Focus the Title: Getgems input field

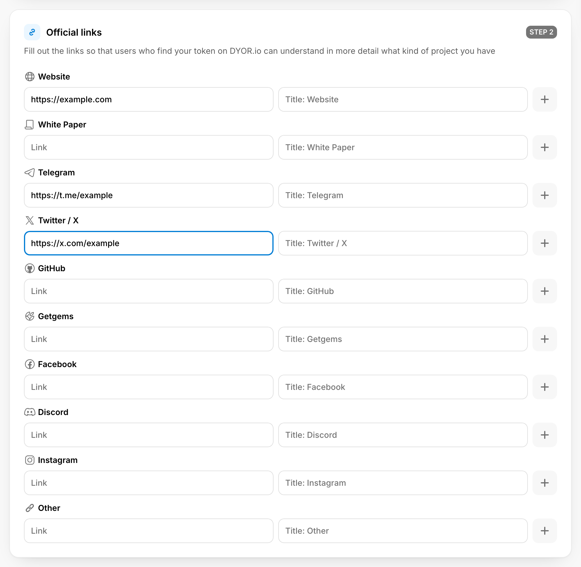tap(403, 339)
